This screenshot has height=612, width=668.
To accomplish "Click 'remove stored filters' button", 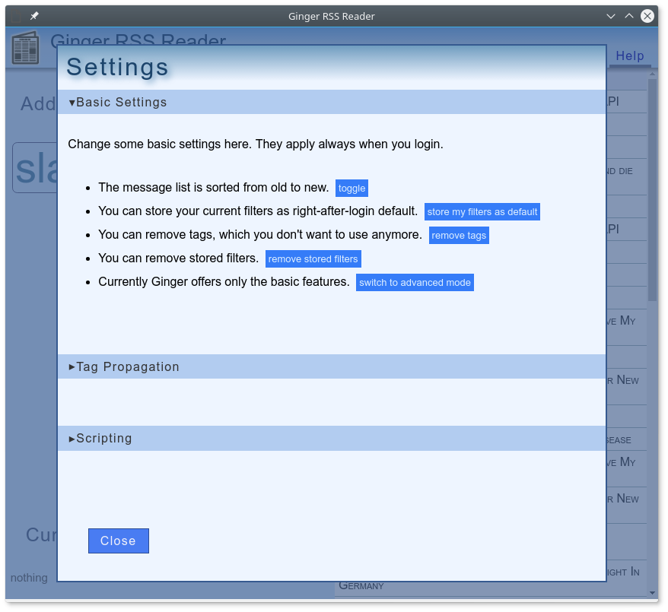I will coord(313,258).
